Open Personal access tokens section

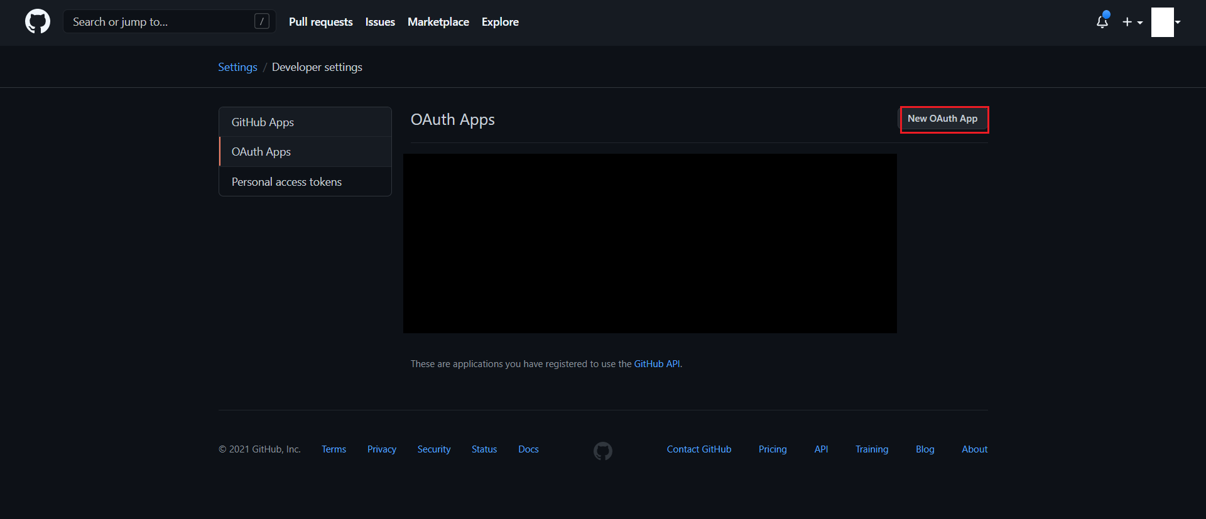point(305,181)
